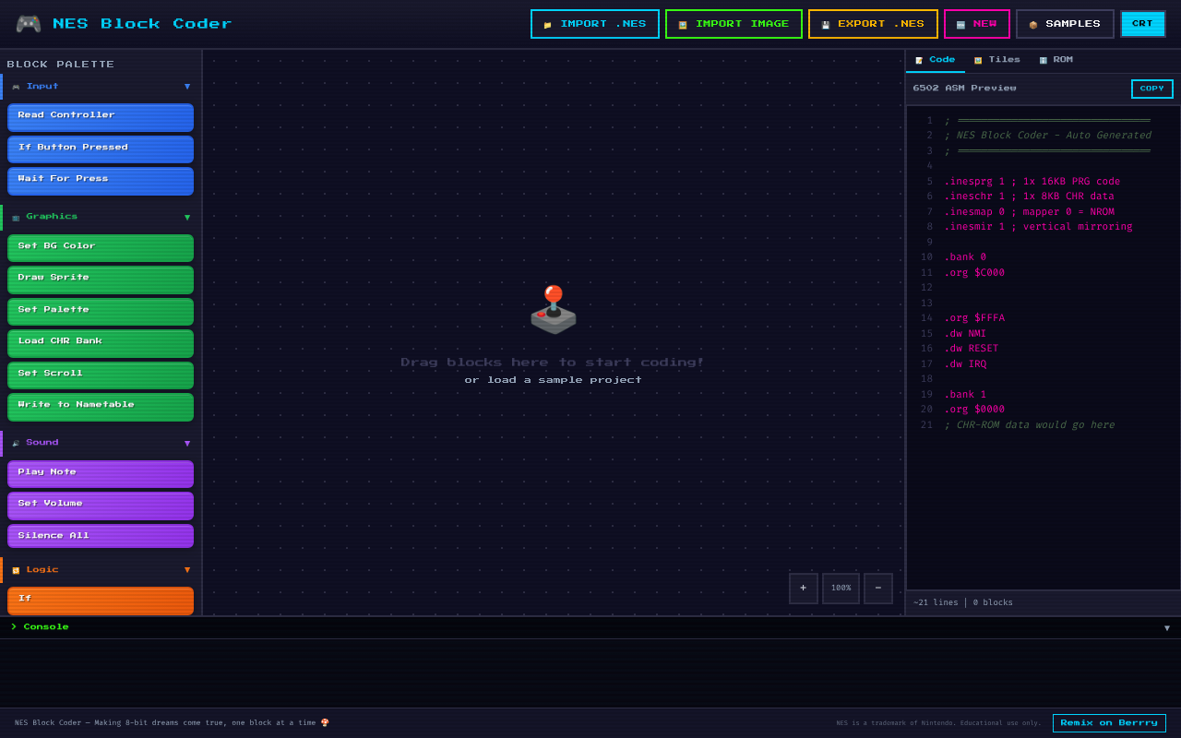This screenshot has width=1181, height=738.
Task: Click the Input category controller icon
Action: (x=16, y=87)
